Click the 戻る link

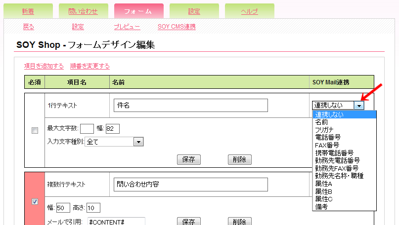29,27
